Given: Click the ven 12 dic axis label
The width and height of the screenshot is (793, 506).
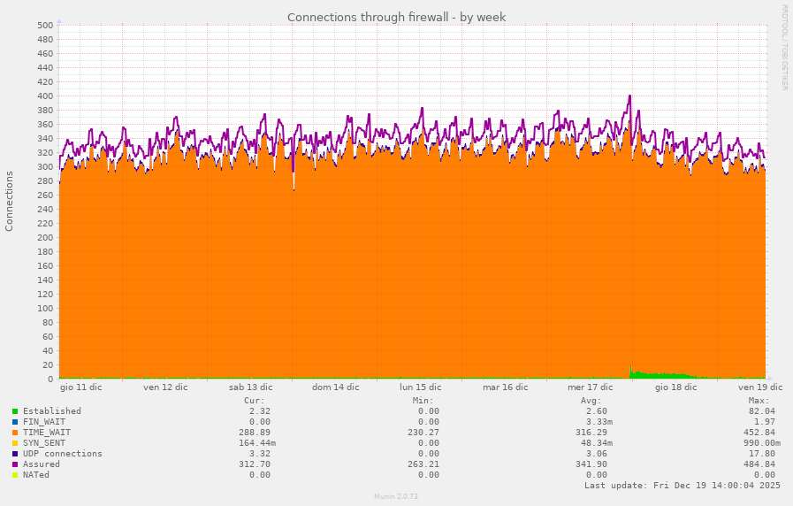Looking at the screenshot, I should [165, 387].
